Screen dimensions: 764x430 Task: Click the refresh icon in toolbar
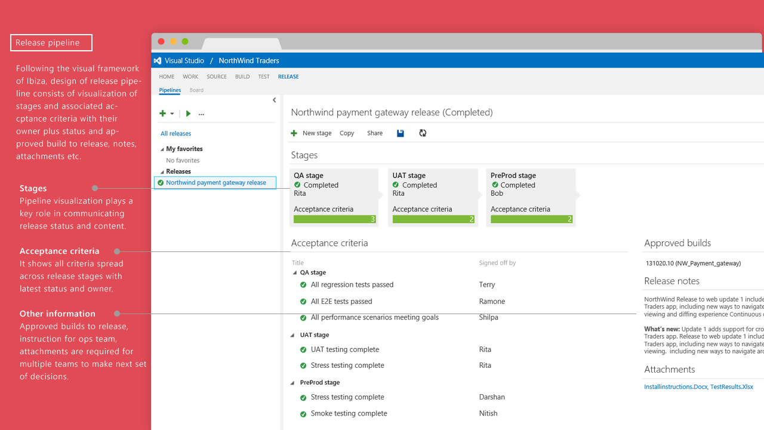(x=423, y=133)
